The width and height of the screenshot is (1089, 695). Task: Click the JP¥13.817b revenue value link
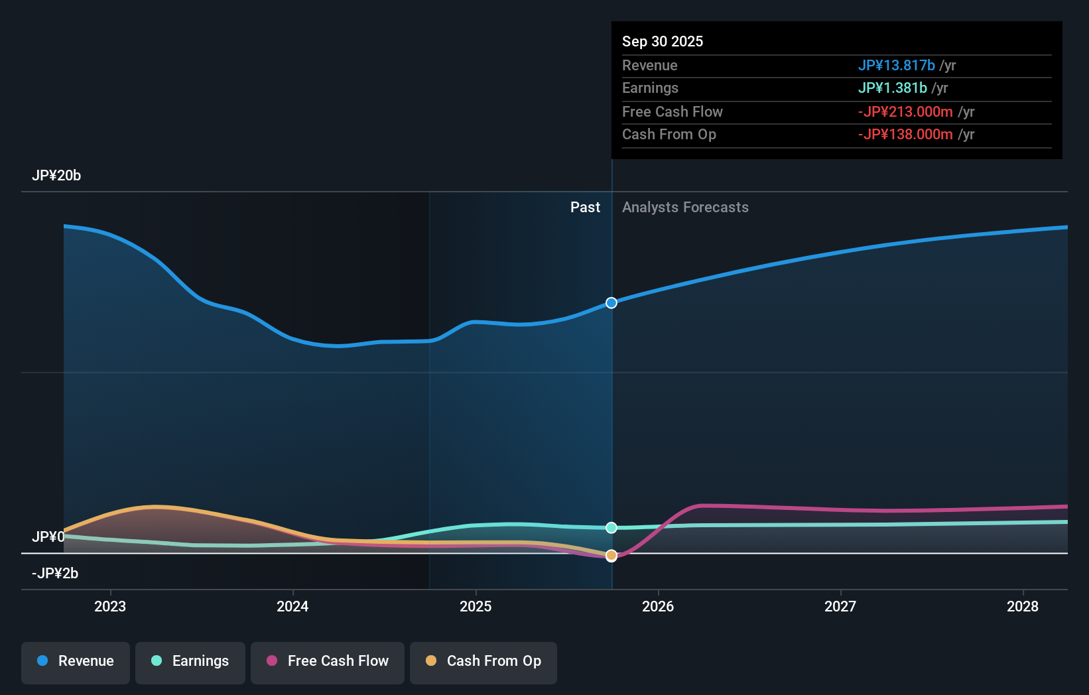tap(897, 66)
